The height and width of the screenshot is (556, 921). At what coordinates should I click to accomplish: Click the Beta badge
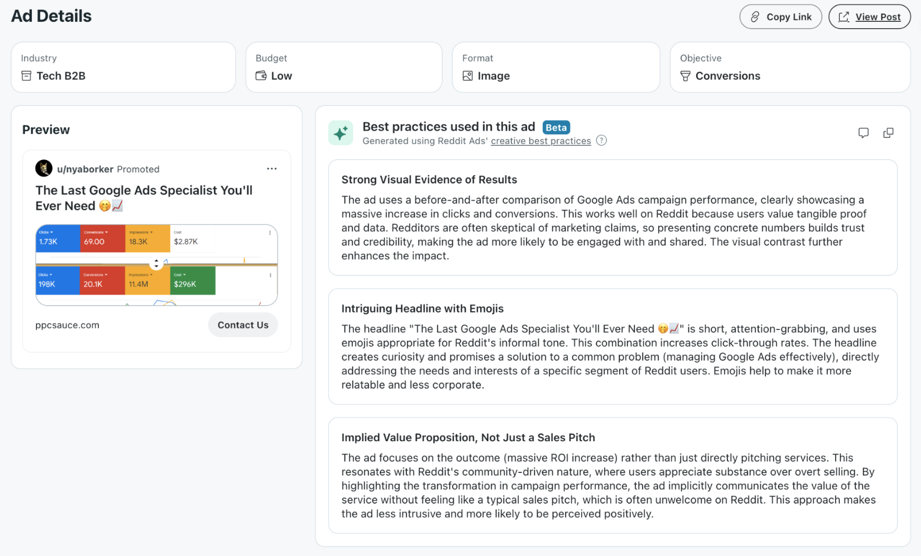click(556, 127)
